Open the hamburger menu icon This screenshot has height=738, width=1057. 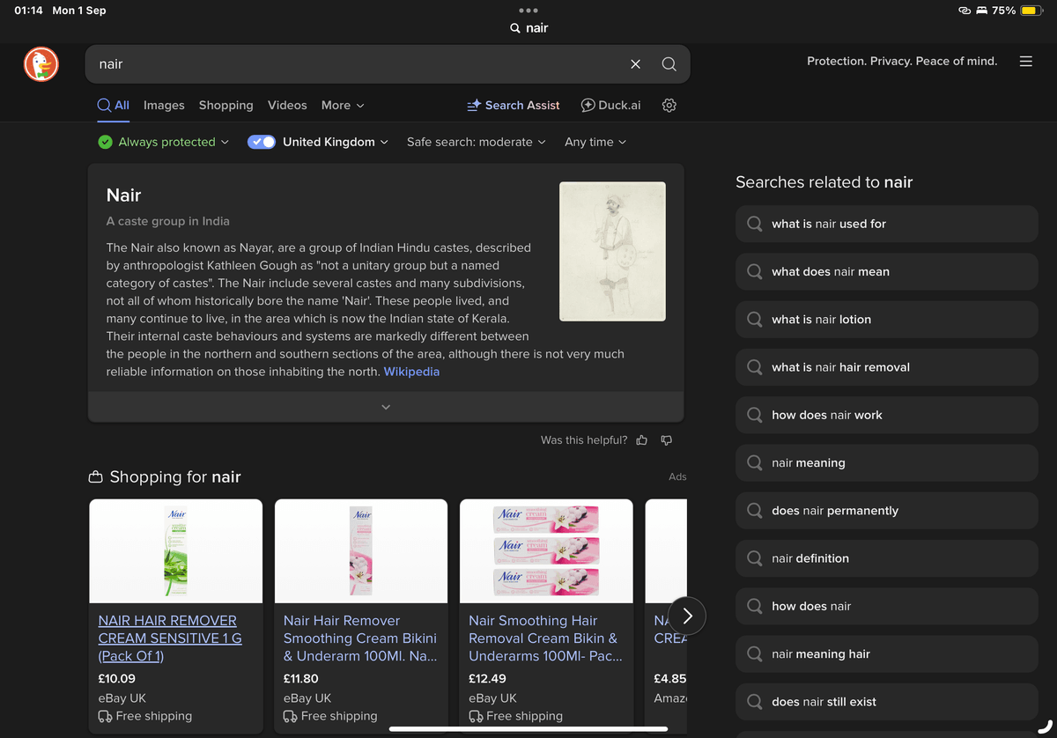pos(1025,62)
